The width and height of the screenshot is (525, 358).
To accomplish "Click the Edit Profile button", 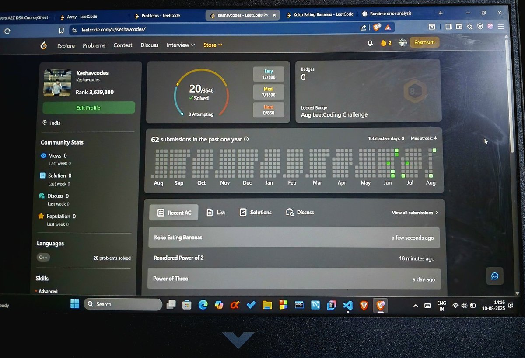I will coord(88,107).
